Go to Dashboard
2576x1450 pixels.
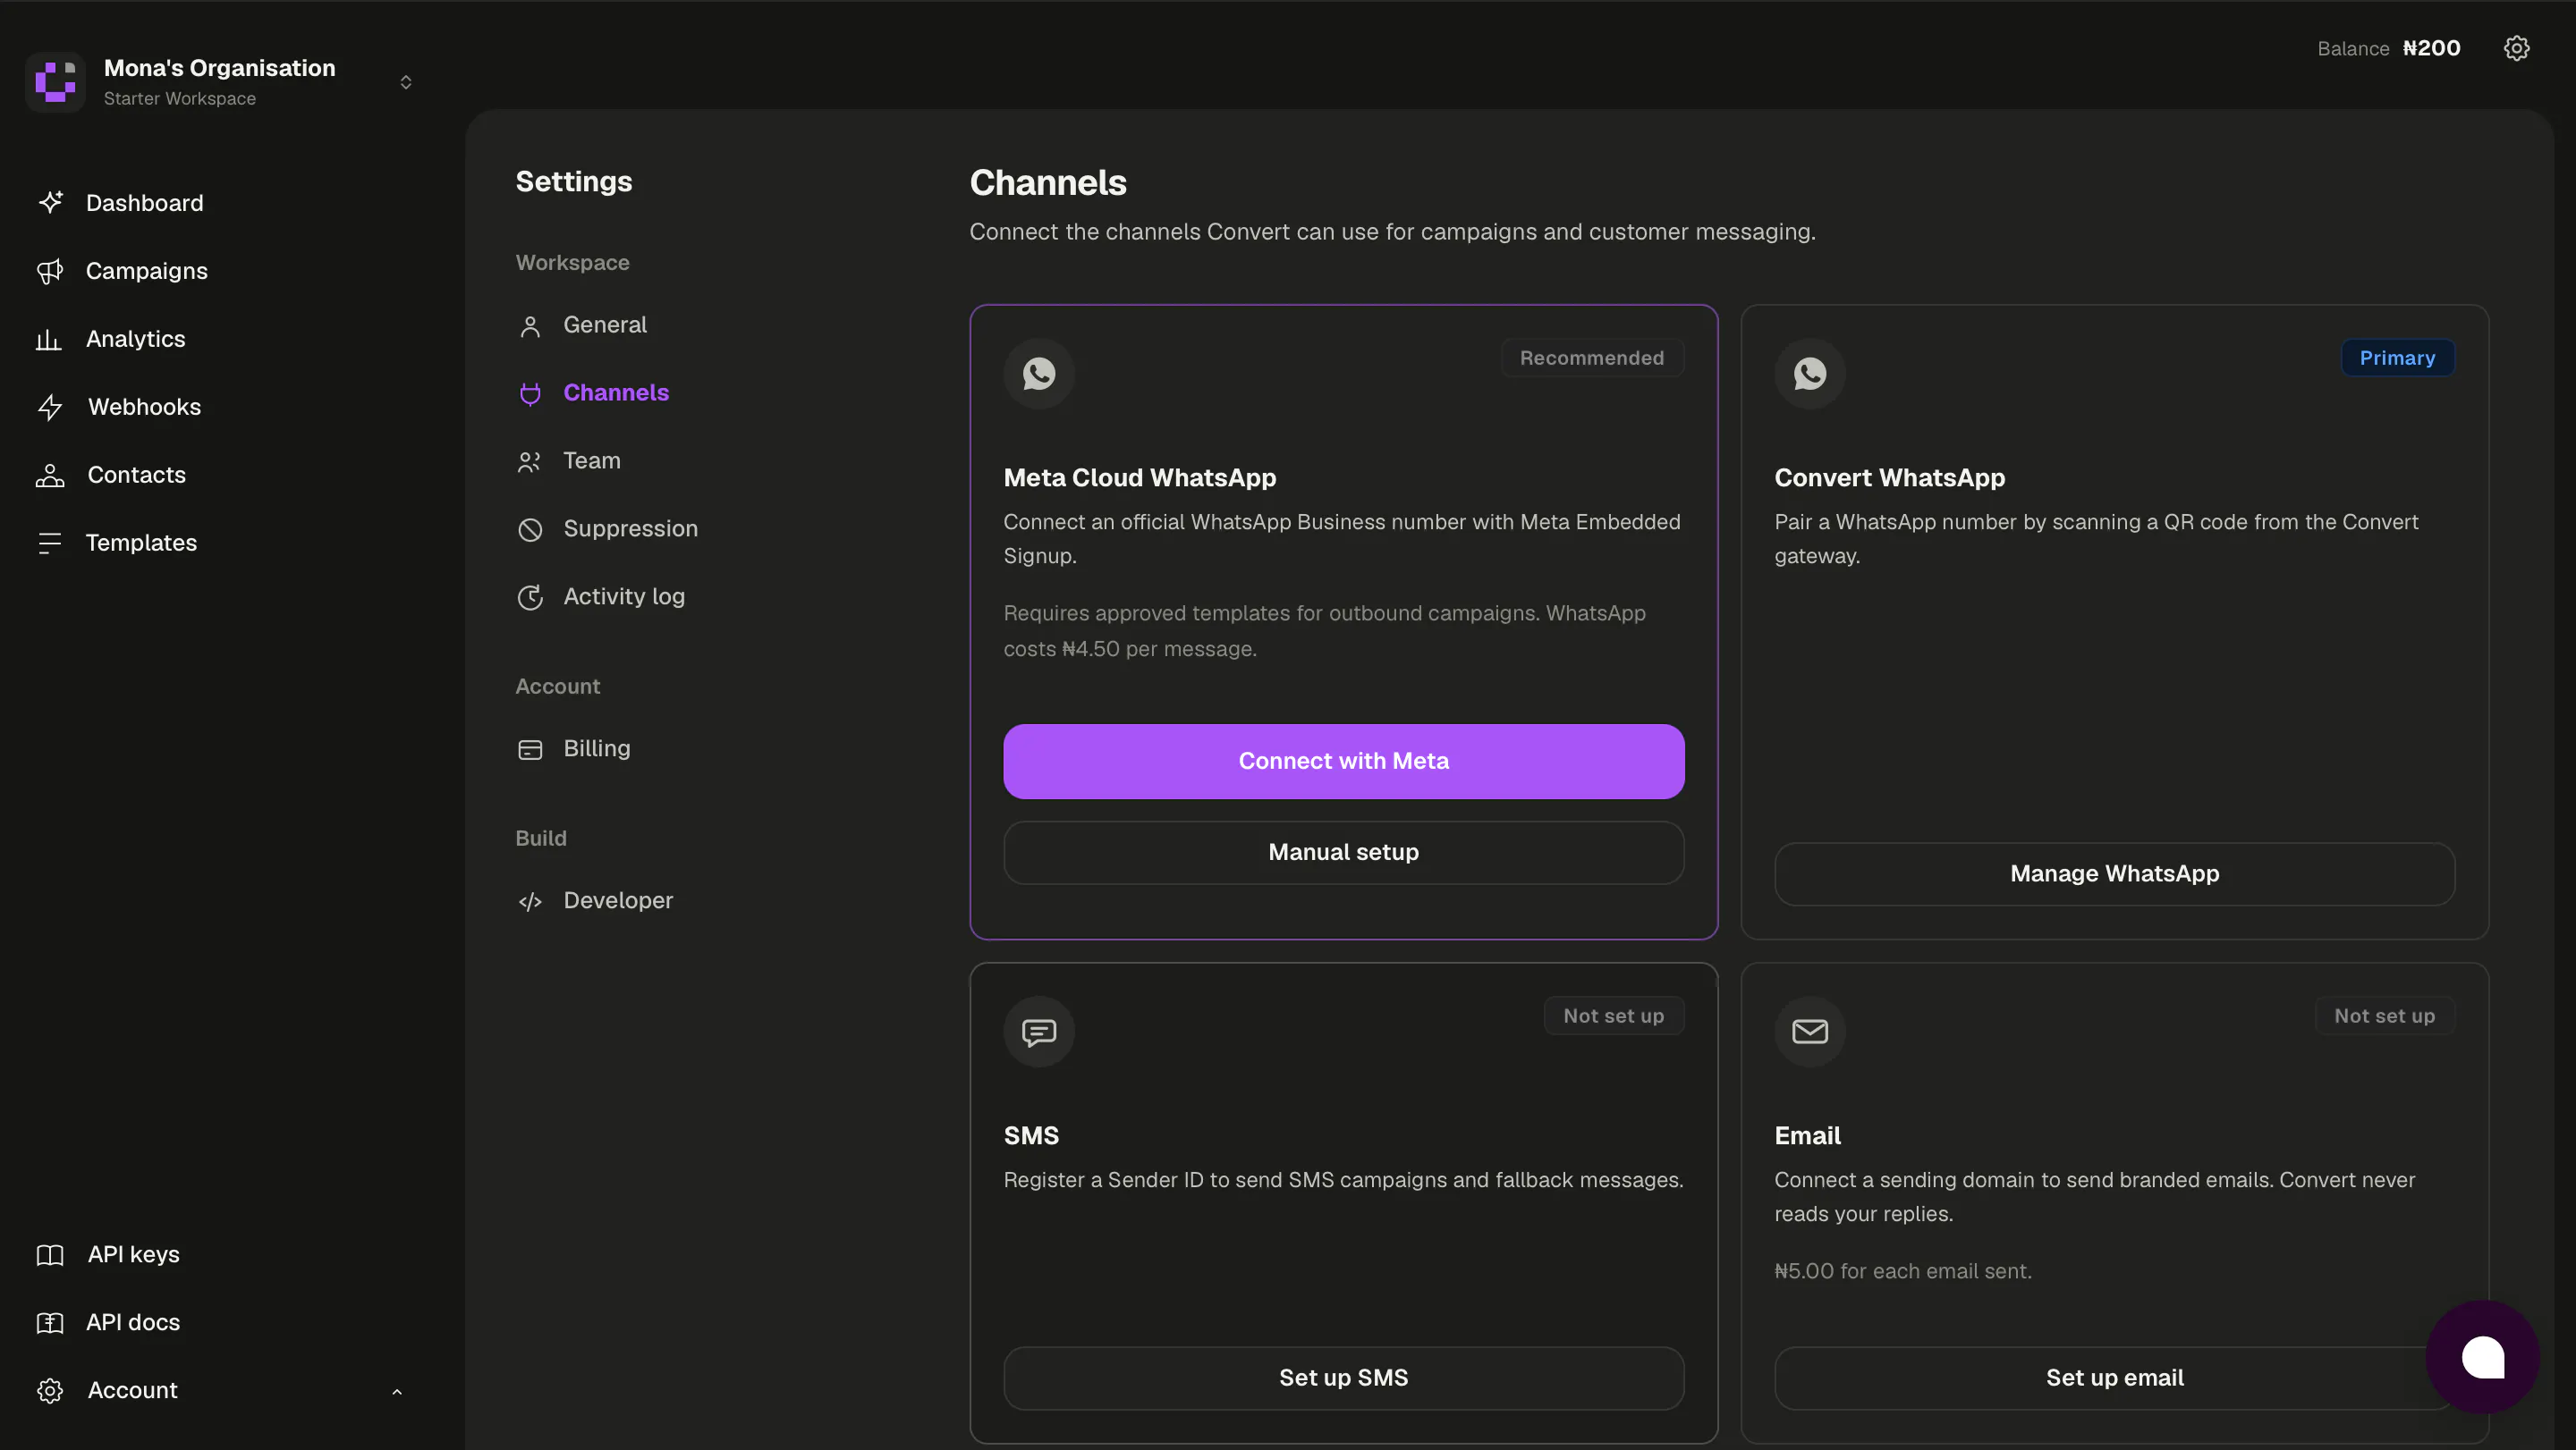click(144, 203)
